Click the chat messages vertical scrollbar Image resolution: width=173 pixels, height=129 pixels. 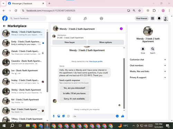point(124,83)
